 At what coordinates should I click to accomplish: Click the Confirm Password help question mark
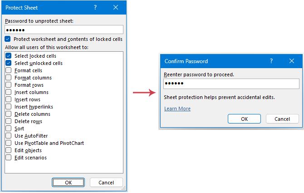point(271,61)
